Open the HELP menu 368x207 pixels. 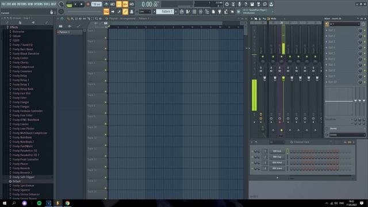[53, 4]
